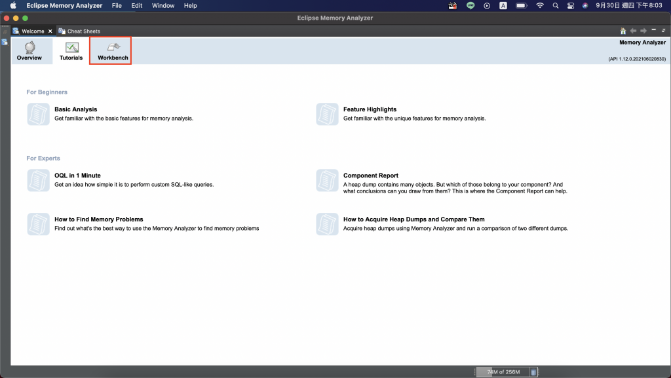Viewport: 671px width, 378px height.
Task: Open macOS Control Center icon
Action: click(571, 5)
